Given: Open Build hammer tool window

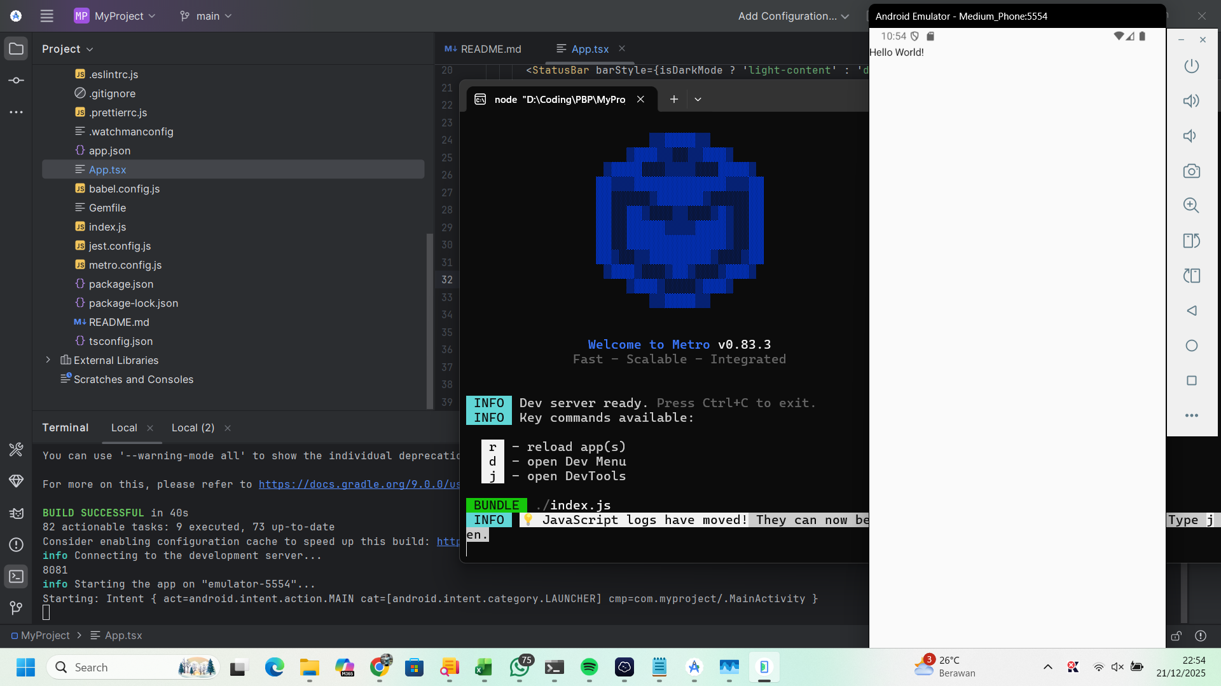Looking at the screenshot, I should click(17, 450).
